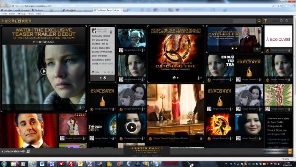296x167 pixels.
Task: Click the site search input field
Action: point(244,21)
